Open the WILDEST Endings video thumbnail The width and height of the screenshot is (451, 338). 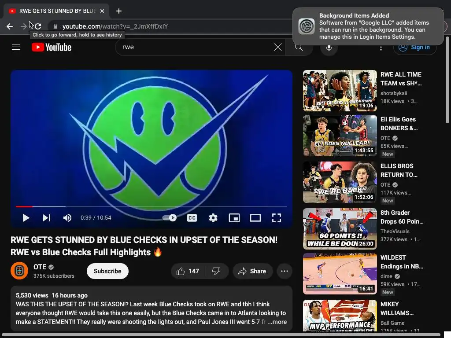click(340, 274)
